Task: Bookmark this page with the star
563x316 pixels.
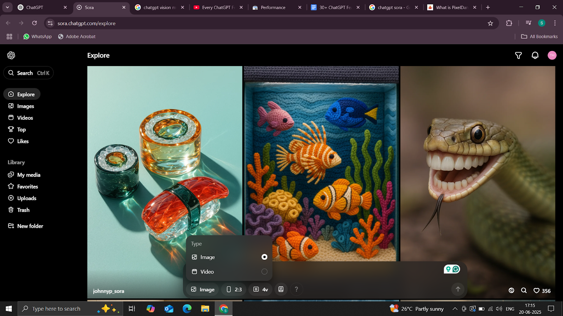Action: 490,23
